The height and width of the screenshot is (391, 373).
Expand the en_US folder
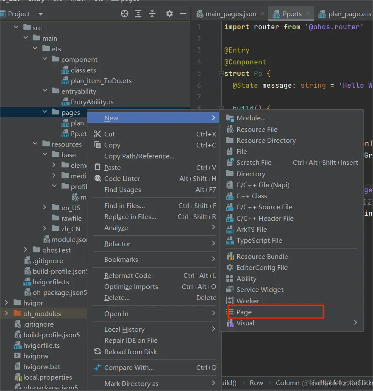click(45, 207)
